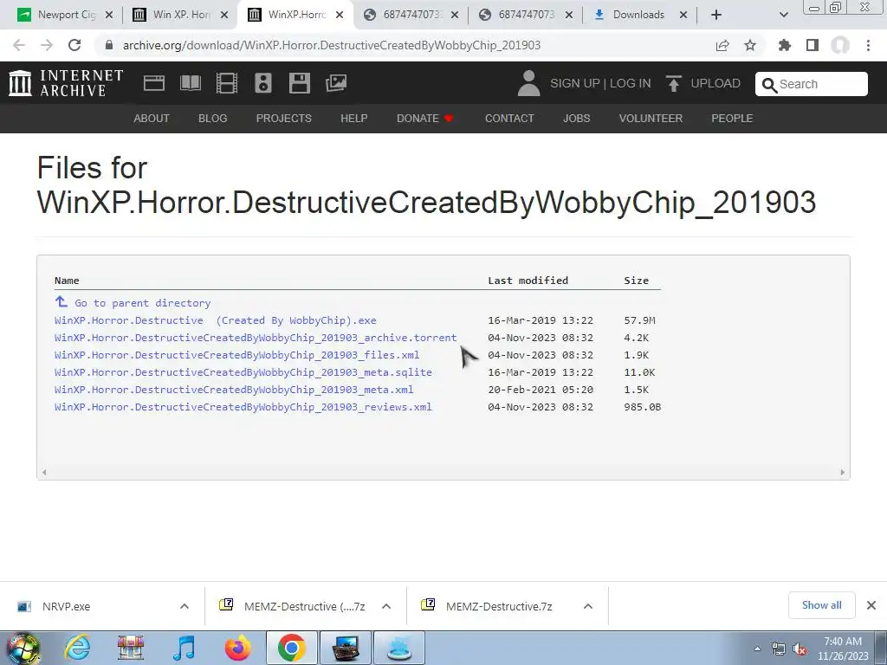Click the file list left scroll arrow
The width and height of the screenshot is (887, 665).
pos(44,472)
